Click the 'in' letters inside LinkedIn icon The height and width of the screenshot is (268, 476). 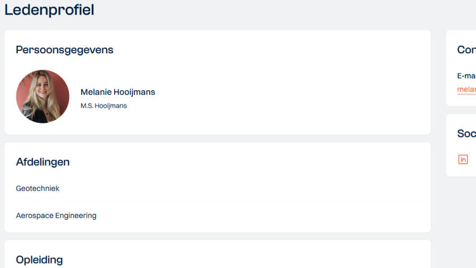click(x=463, y=160)
